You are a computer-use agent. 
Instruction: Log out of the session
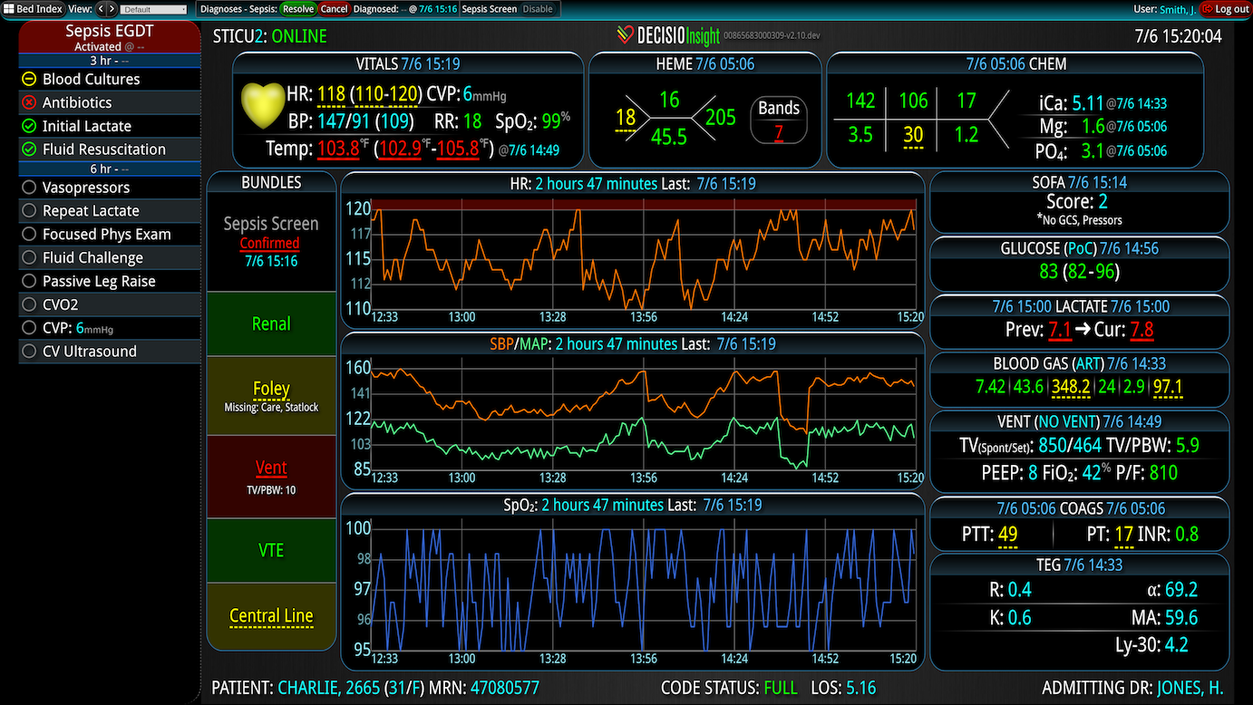(1224, 9)
